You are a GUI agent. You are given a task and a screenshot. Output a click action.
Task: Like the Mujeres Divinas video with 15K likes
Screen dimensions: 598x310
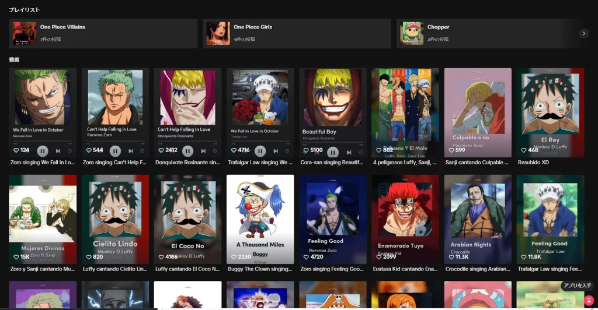click(16, 257)
